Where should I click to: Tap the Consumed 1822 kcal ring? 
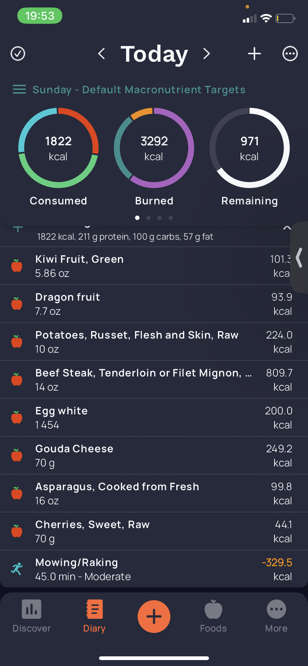click(58, 148)
